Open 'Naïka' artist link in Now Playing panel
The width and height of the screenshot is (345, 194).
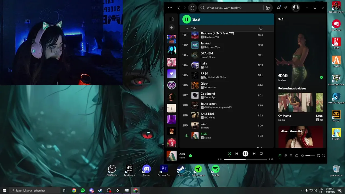click(282, 80)
